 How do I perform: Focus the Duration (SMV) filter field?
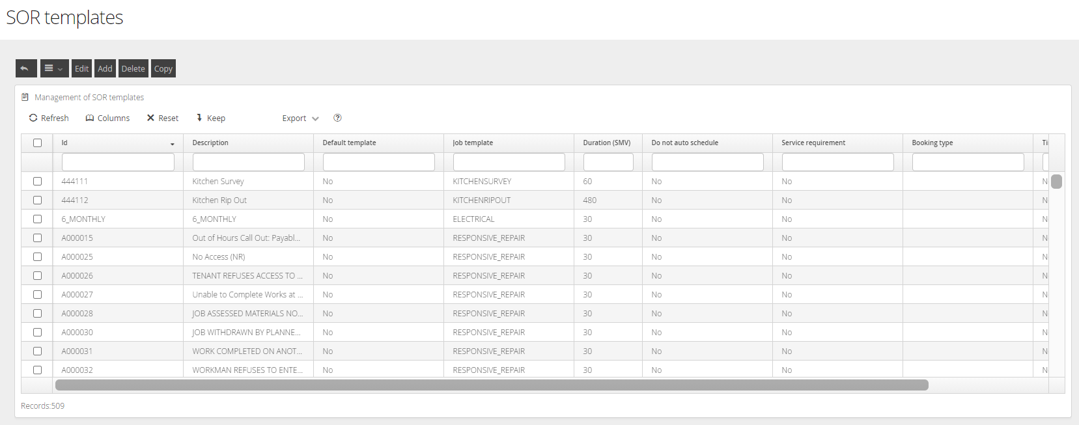coord(608,162)
